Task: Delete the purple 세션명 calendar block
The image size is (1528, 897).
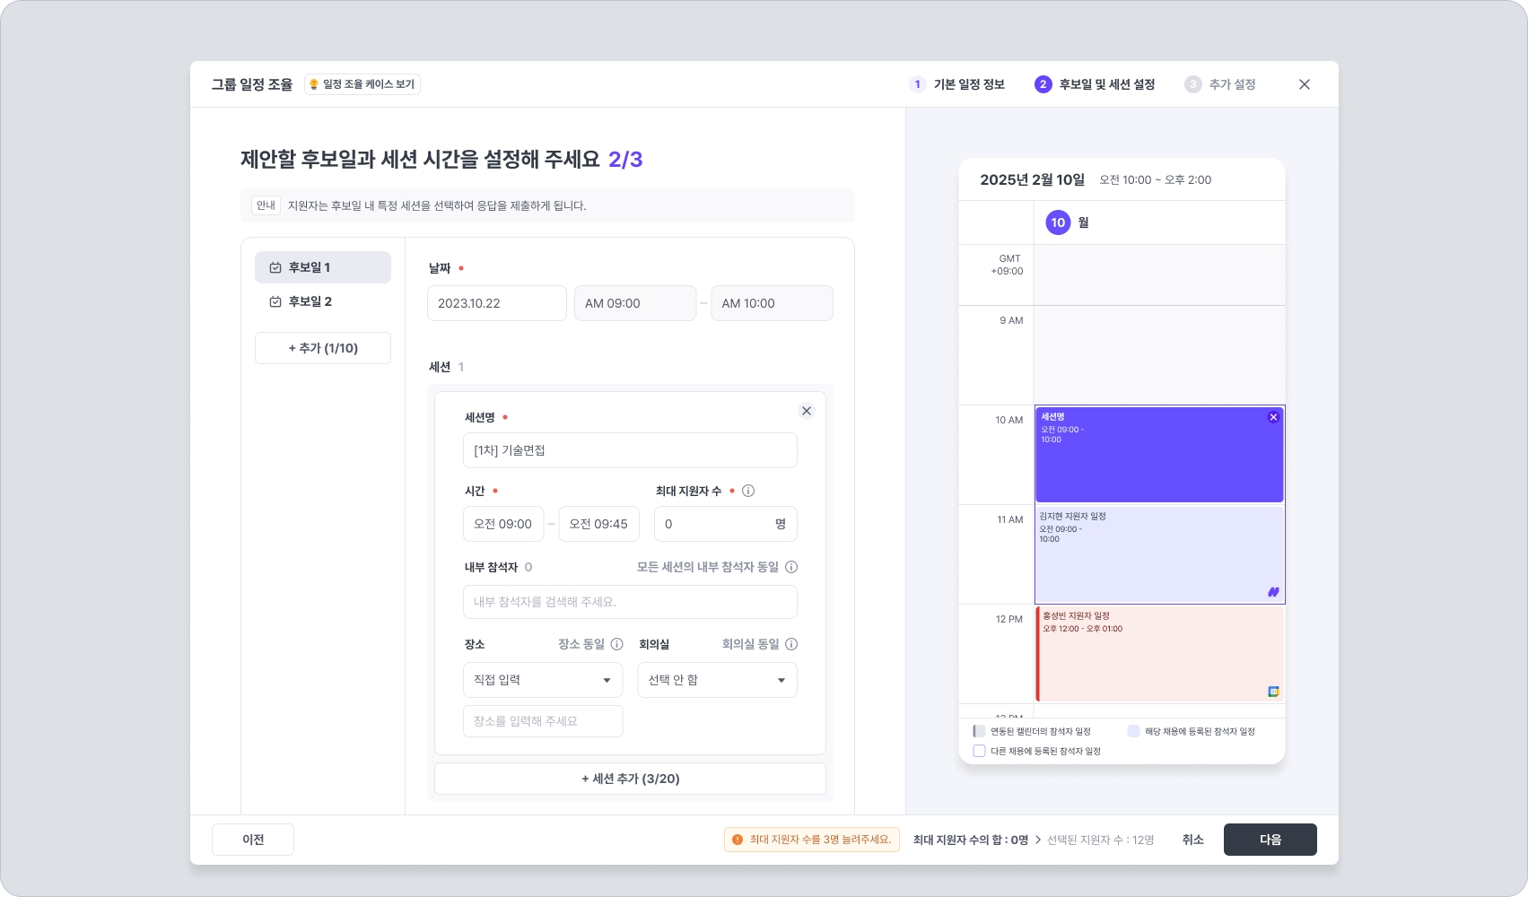Action: pyautogui.click(x=1273, y=417)
